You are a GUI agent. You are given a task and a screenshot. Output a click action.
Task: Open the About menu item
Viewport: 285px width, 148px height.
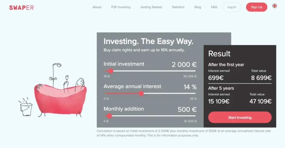(97, 7)
